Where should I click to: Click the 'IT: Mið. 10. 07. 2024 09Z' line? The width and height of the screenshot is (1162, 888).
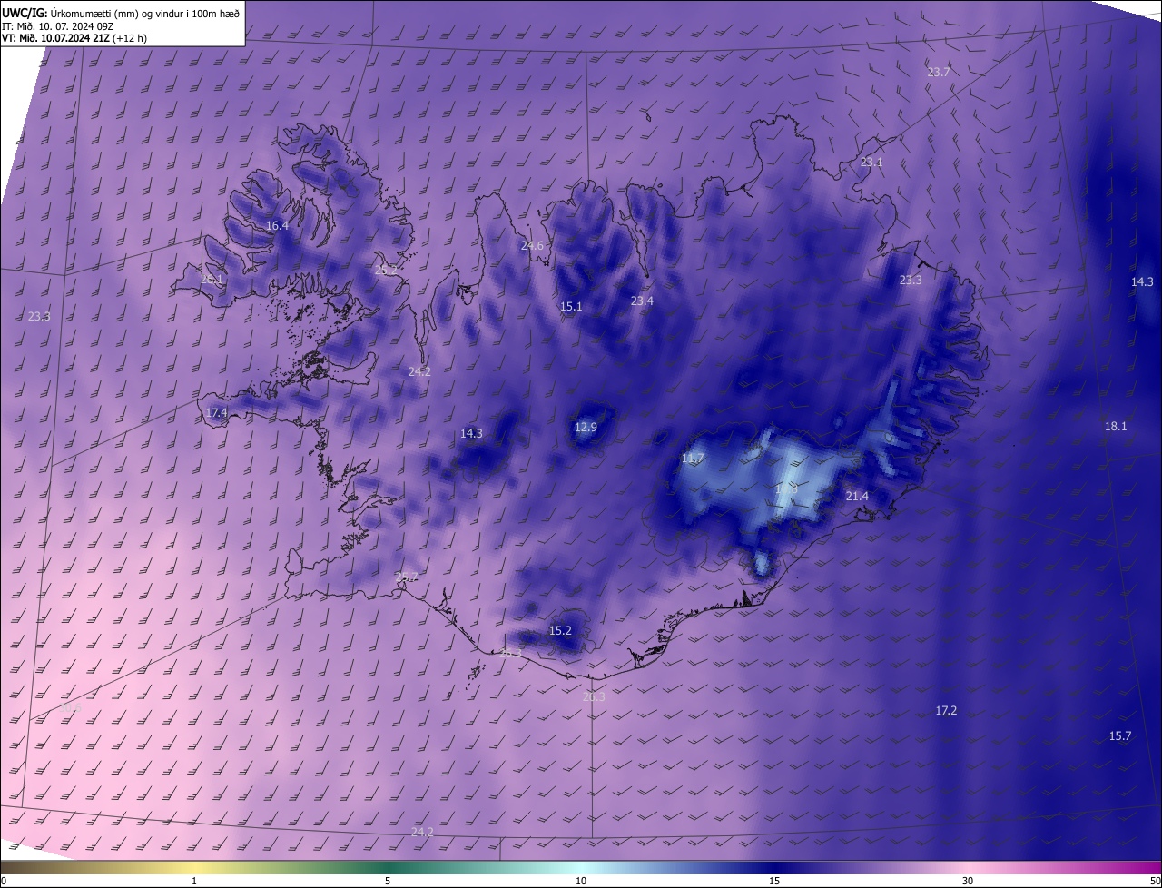[57, 26]
